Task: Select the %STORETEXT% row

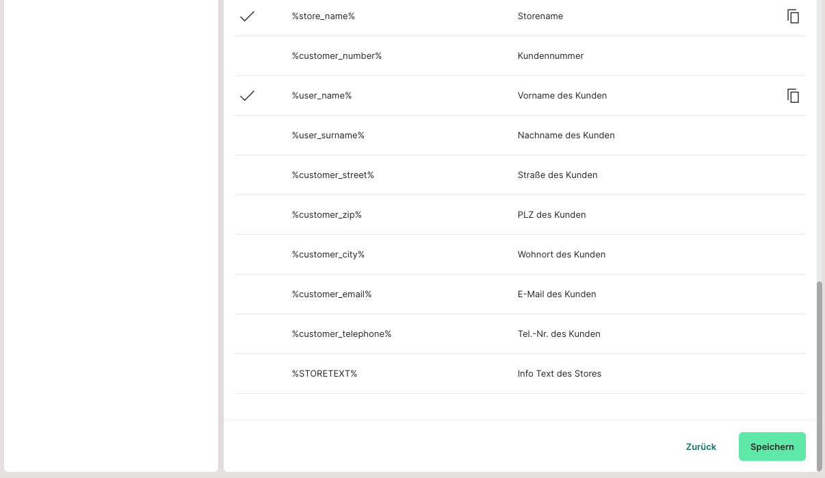Action: [324, 374]
